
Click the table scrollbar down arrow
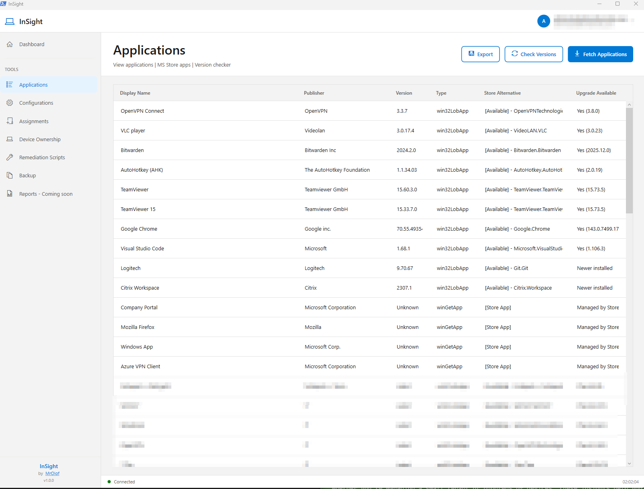pyautogui.click(x=629, y=463)
